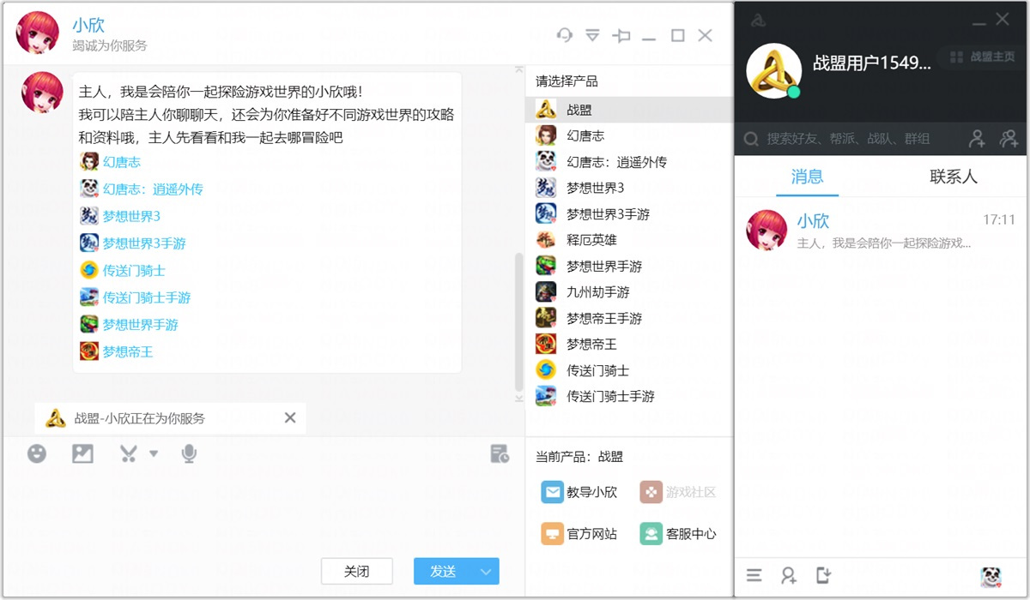Viewport: 1030px width, 600px height.
Task: Expand the screenshot options dropdown arrow
Action: pyautogui.click(x=154, y=453)
